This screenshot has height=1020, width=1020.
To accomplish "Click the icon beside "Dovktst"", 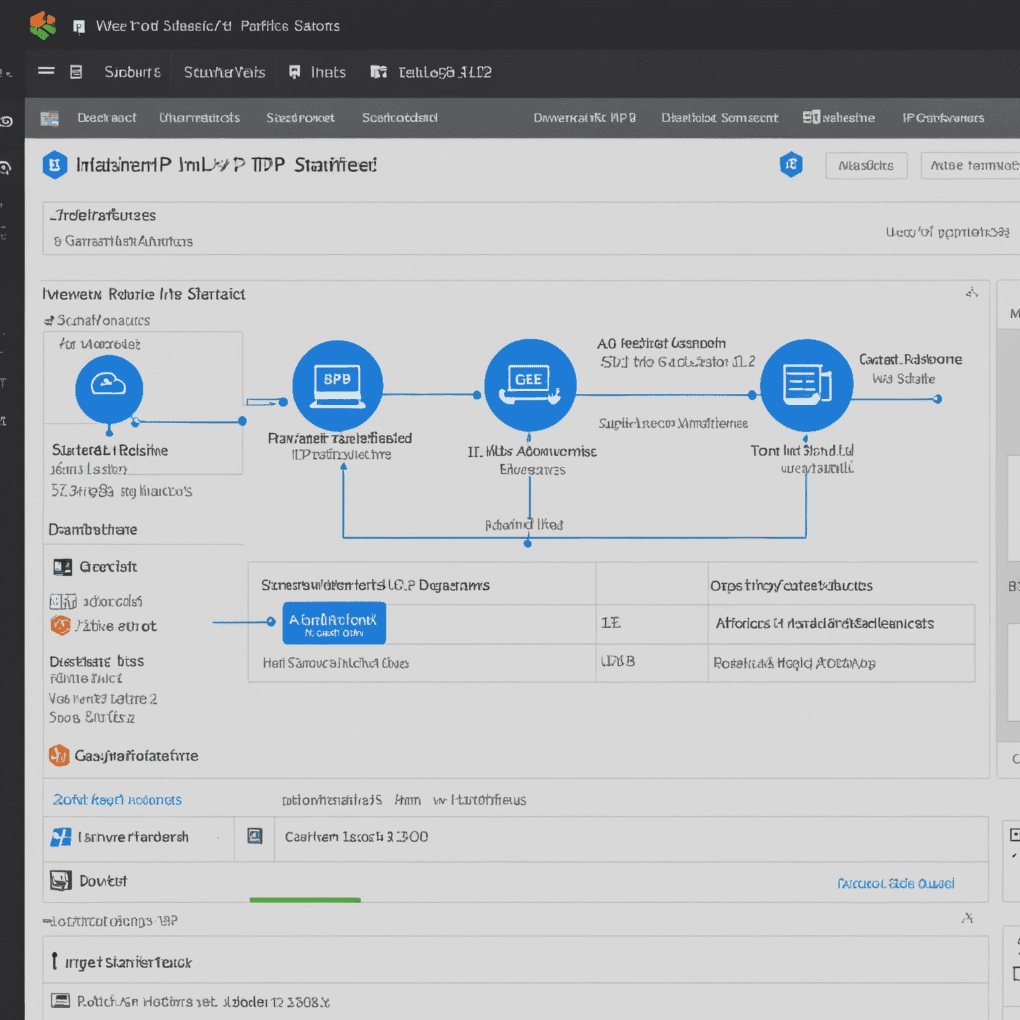I will coord(60,881).
